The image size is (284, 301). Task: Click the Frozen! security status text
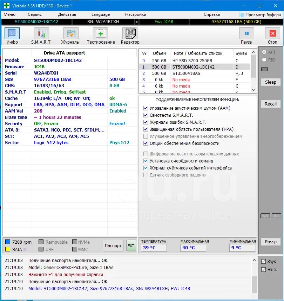point(117,124)
